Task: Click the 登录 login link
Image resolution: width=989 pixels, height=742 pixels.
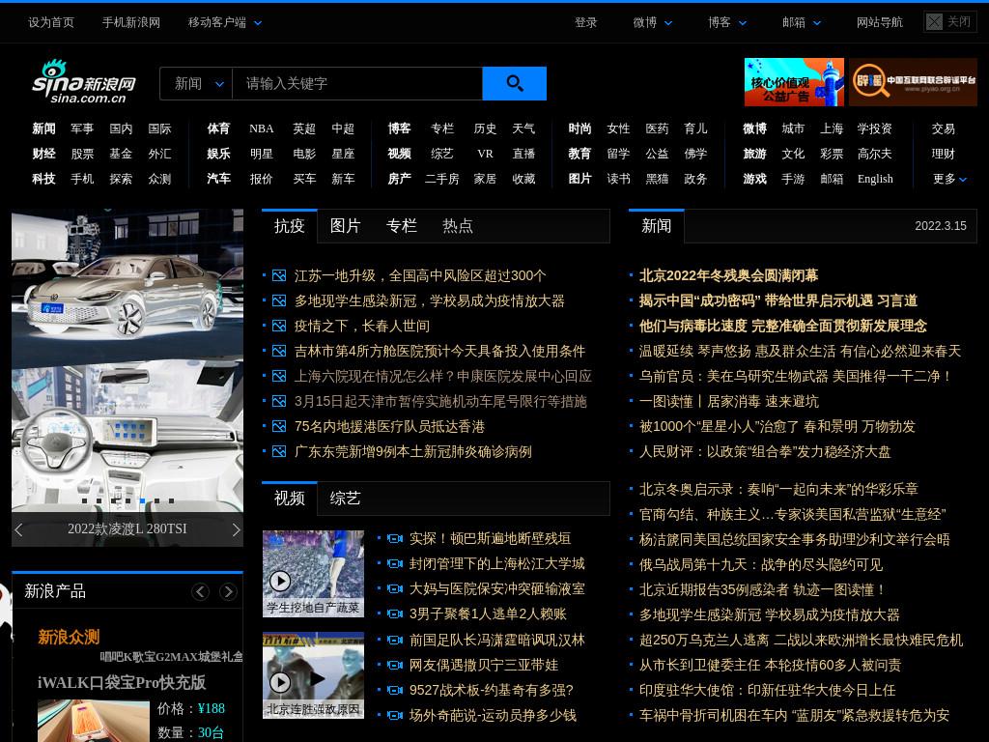Action: [x=585, y=23]
